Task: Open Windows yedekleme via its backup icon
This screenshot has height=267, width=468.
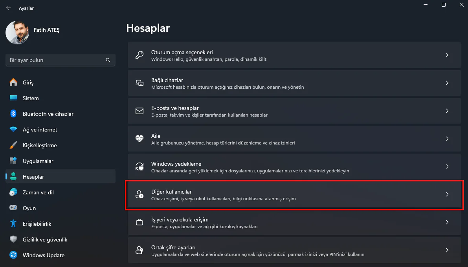Action: (x=139, y=166)
